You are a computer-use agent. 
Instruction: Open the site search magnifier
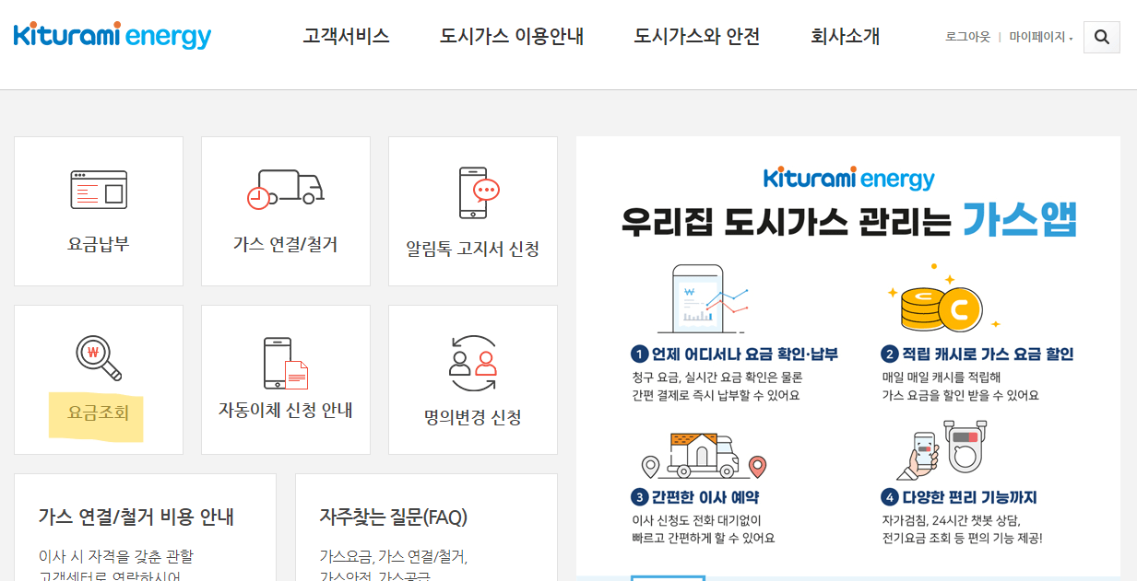(x=1101, y=37)
